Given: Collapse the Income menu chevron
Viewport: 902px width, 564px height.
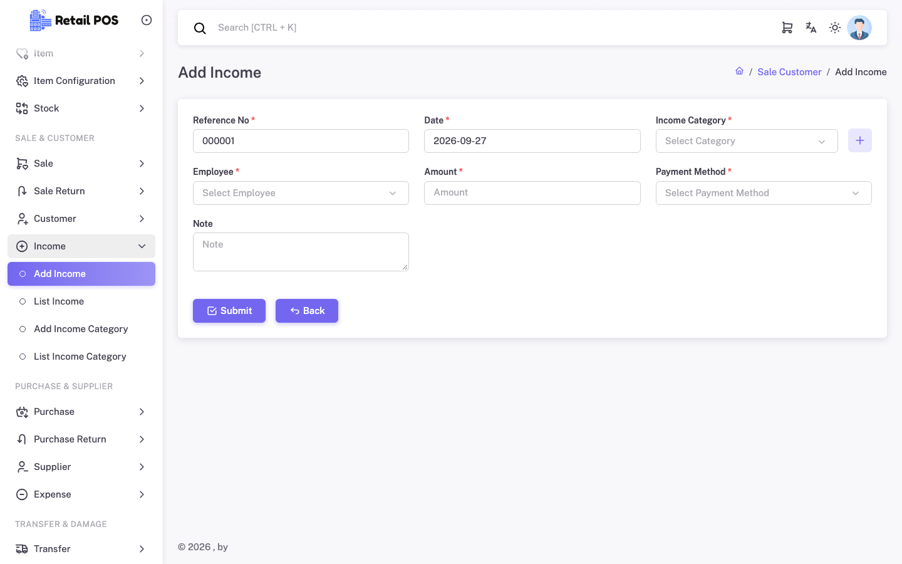Looking at the screenshot, I should click(x=142, y=246).
